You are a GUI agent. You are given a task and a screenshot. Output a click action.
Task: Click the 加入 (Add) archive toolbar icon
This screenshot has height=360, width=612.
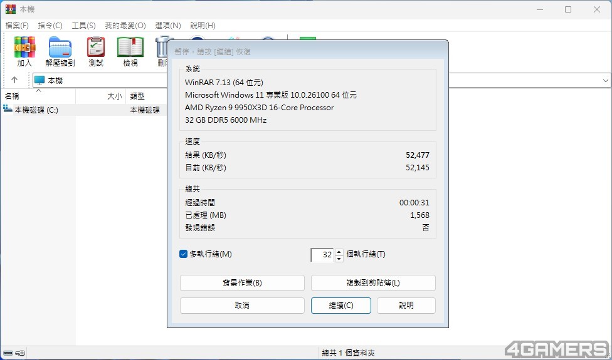coord(24,48)
